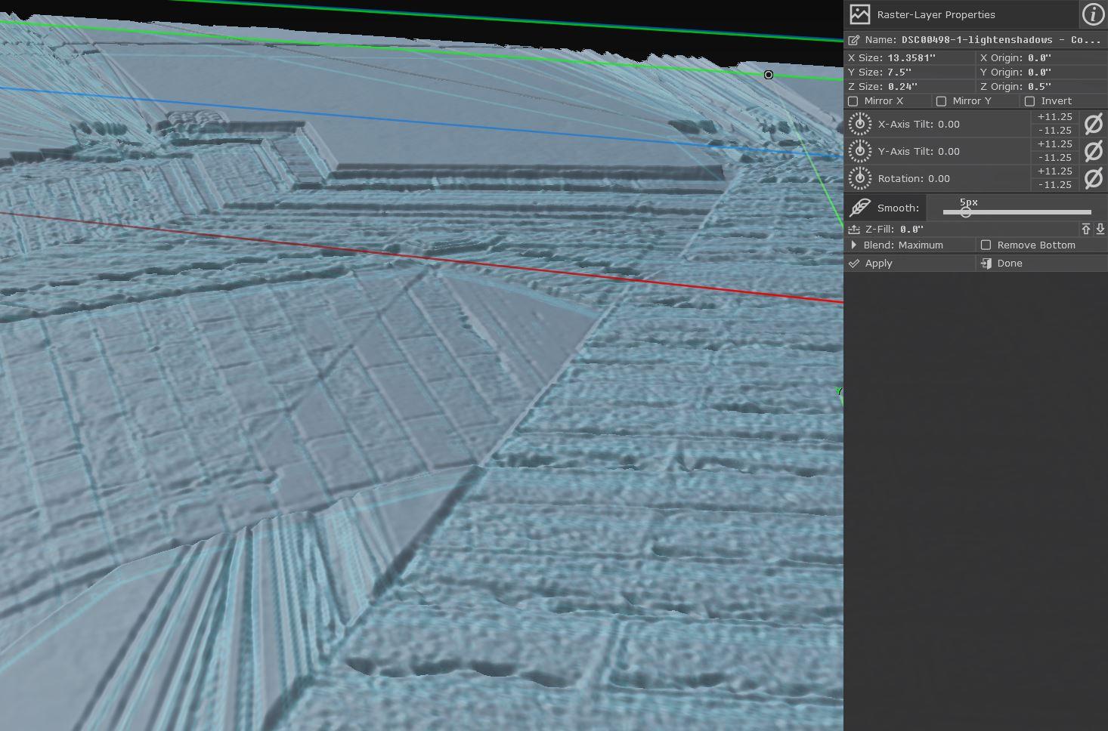Reset Rotation with its zero icon
Screen dimensions: 1108x731
coord(1094,178)
